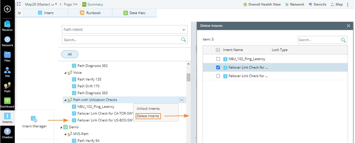
Task: Launch the Chatbot sidebar icon
Action: click(7, 133)
